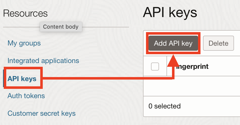
Task: Click the Content body tooltip label
Action: tap(61, 27)
